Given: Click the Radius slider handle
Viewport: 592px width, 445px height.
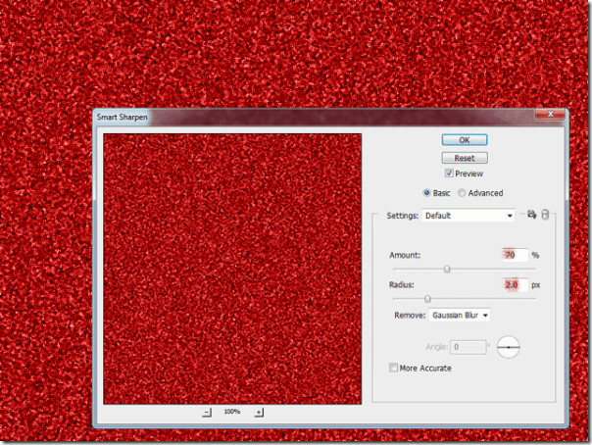Looking at the screenshot, I should click(427, 299).
